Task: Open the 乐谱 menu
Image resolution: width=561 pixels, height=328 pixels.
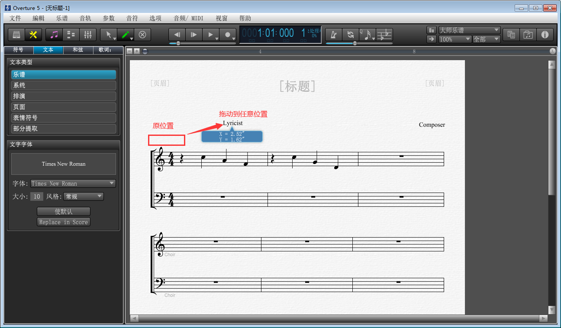Action: click(x=62, y=18)
